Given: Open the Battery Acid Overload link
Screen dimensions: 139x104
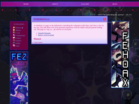Looking at the screenshot, I should pyautogui.click(x=46, y=35).
